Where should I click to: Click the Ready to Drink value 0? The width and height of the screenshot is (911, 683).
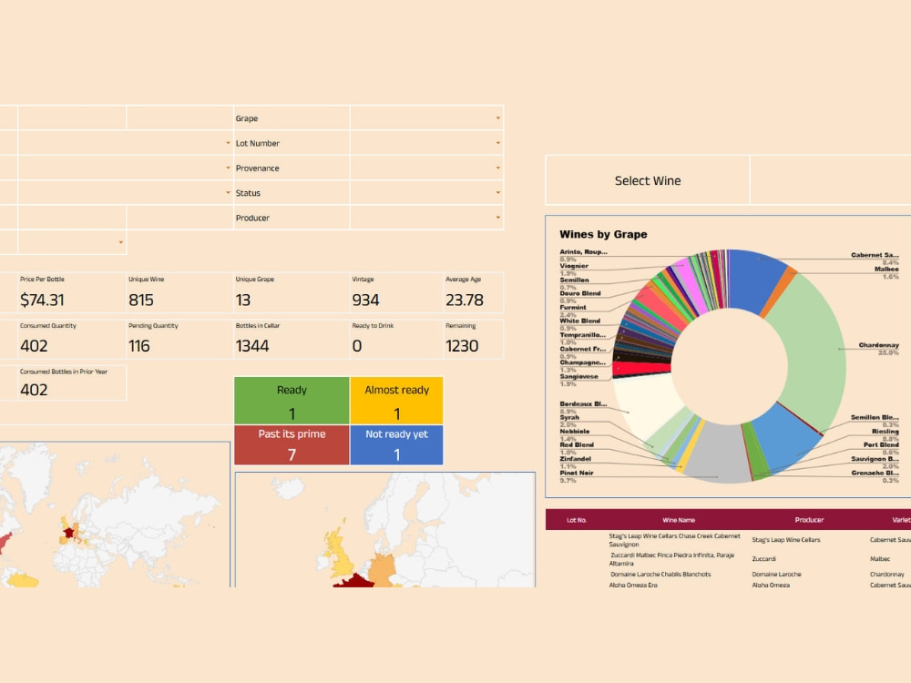pyautogui.click(x=357, y=346)
